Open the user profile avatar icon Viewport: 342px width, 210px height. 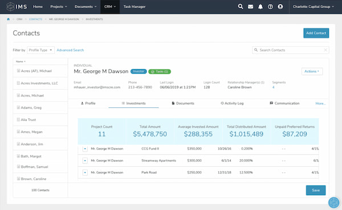coord(280,6)
